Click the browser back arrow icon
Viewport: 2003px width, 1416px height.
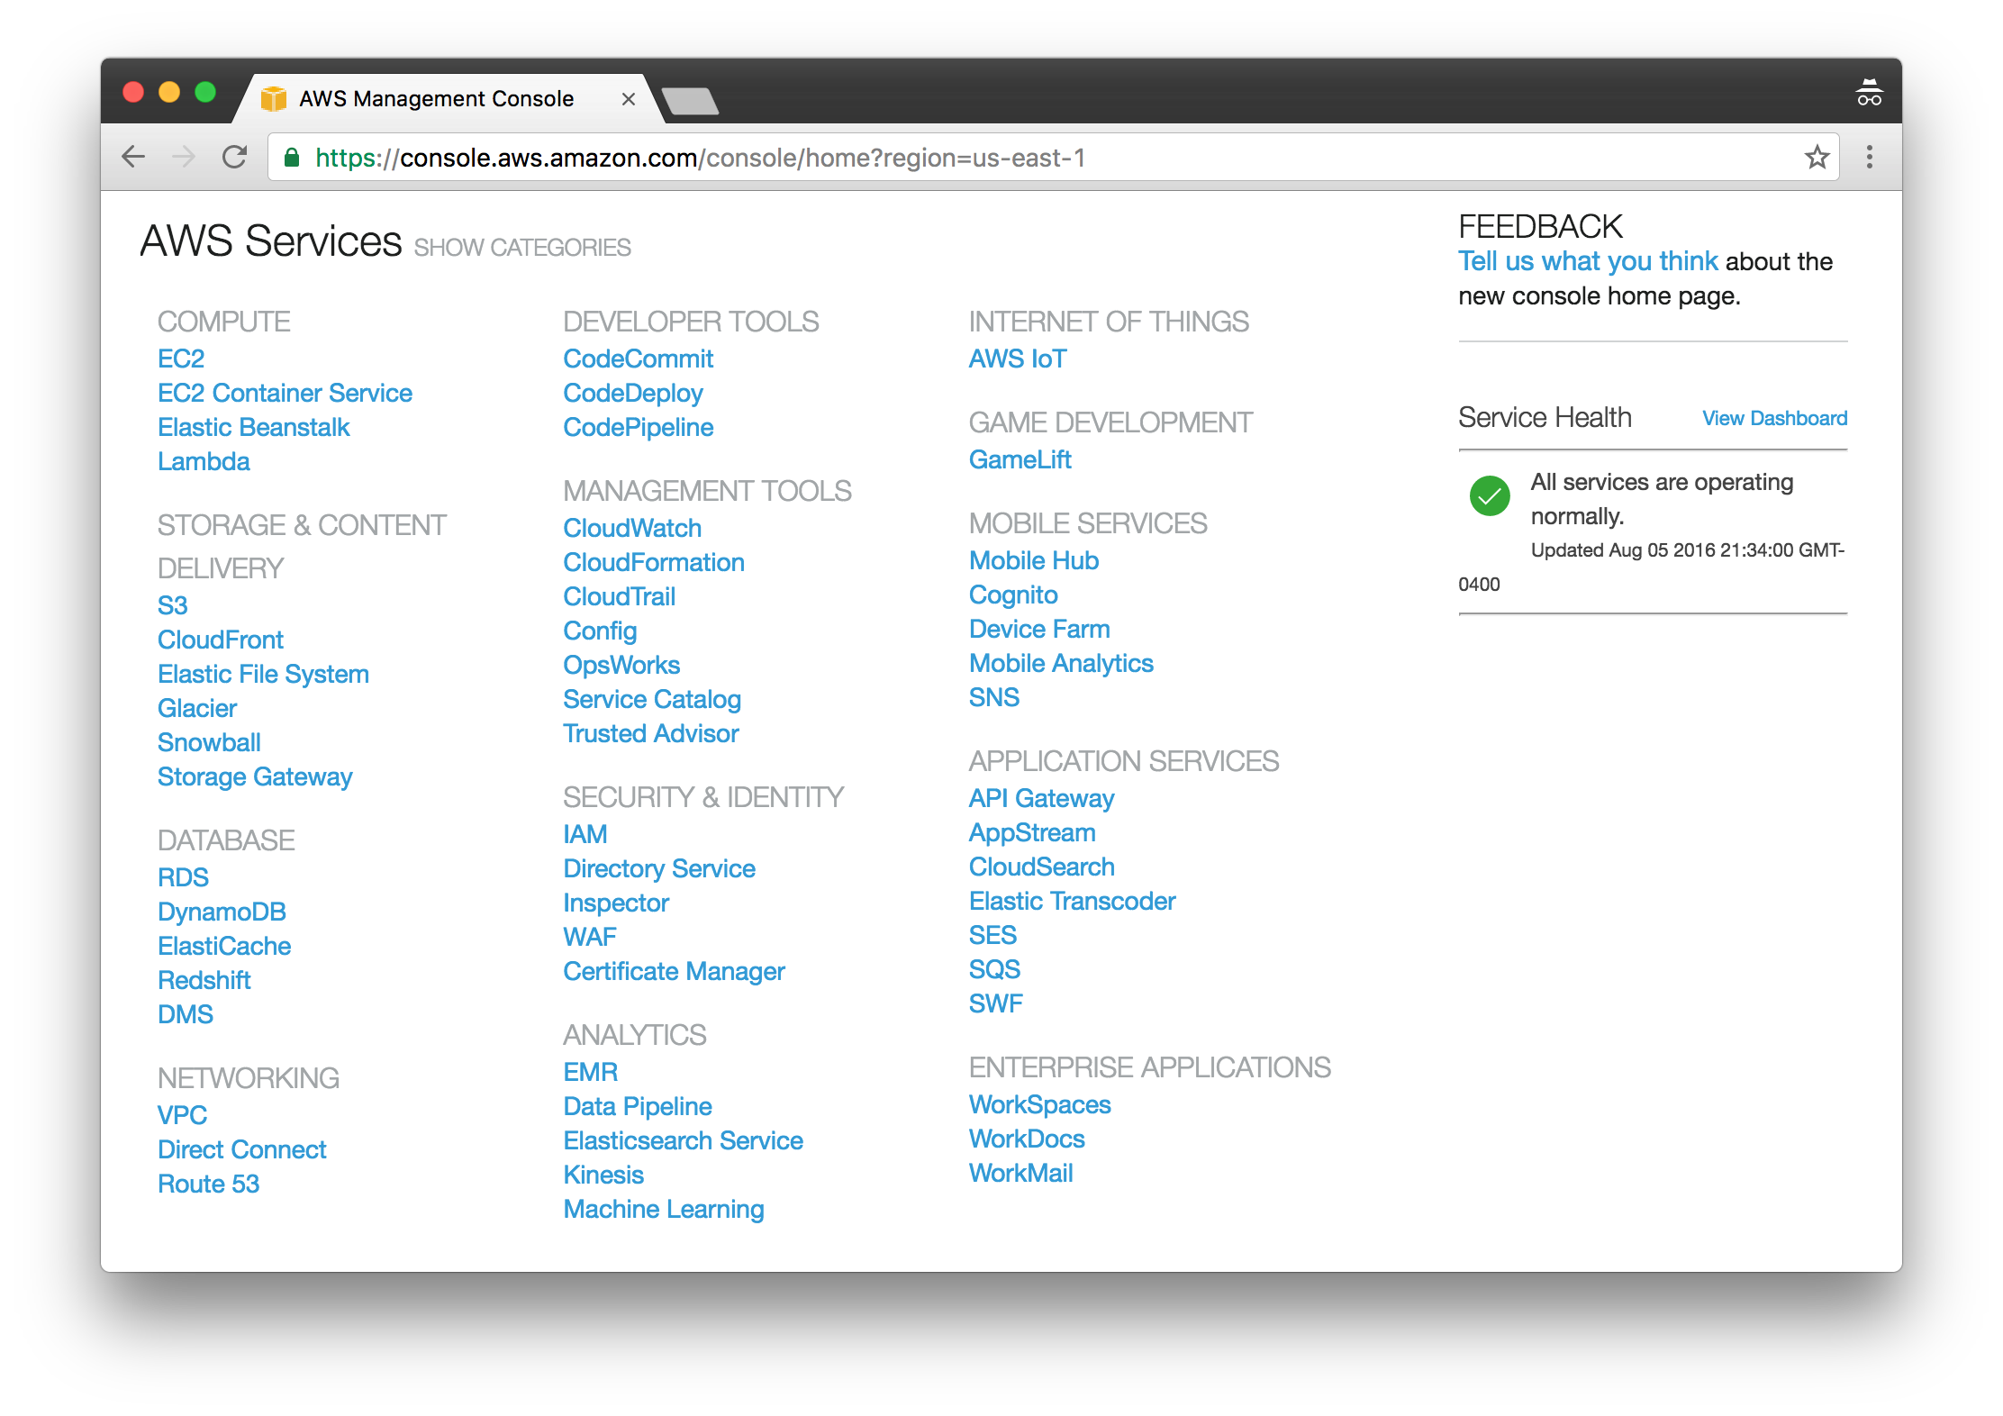(x=133, y=157)
